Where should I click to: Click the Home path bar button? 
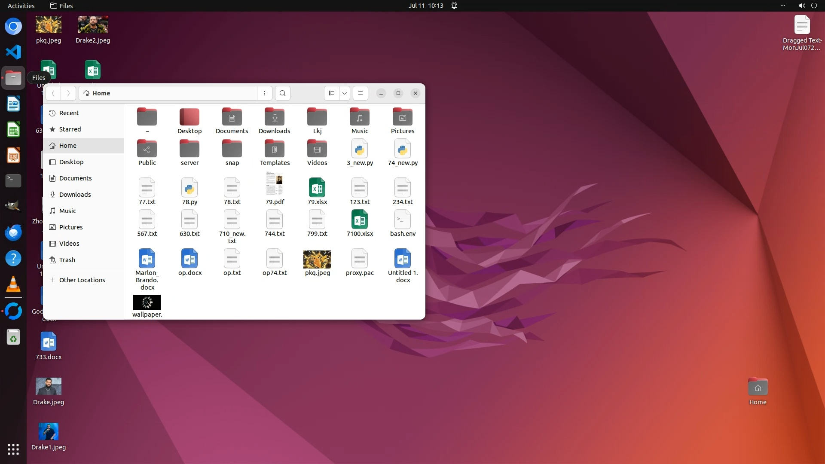pos(97,93)
